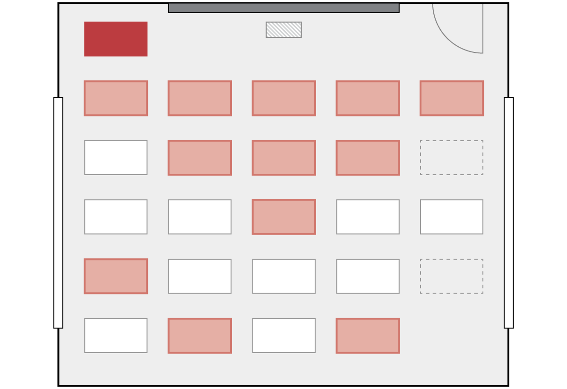Choose empty seat in last row, first column
This screenshot has height=389, width=567.
tap(116, 336)
